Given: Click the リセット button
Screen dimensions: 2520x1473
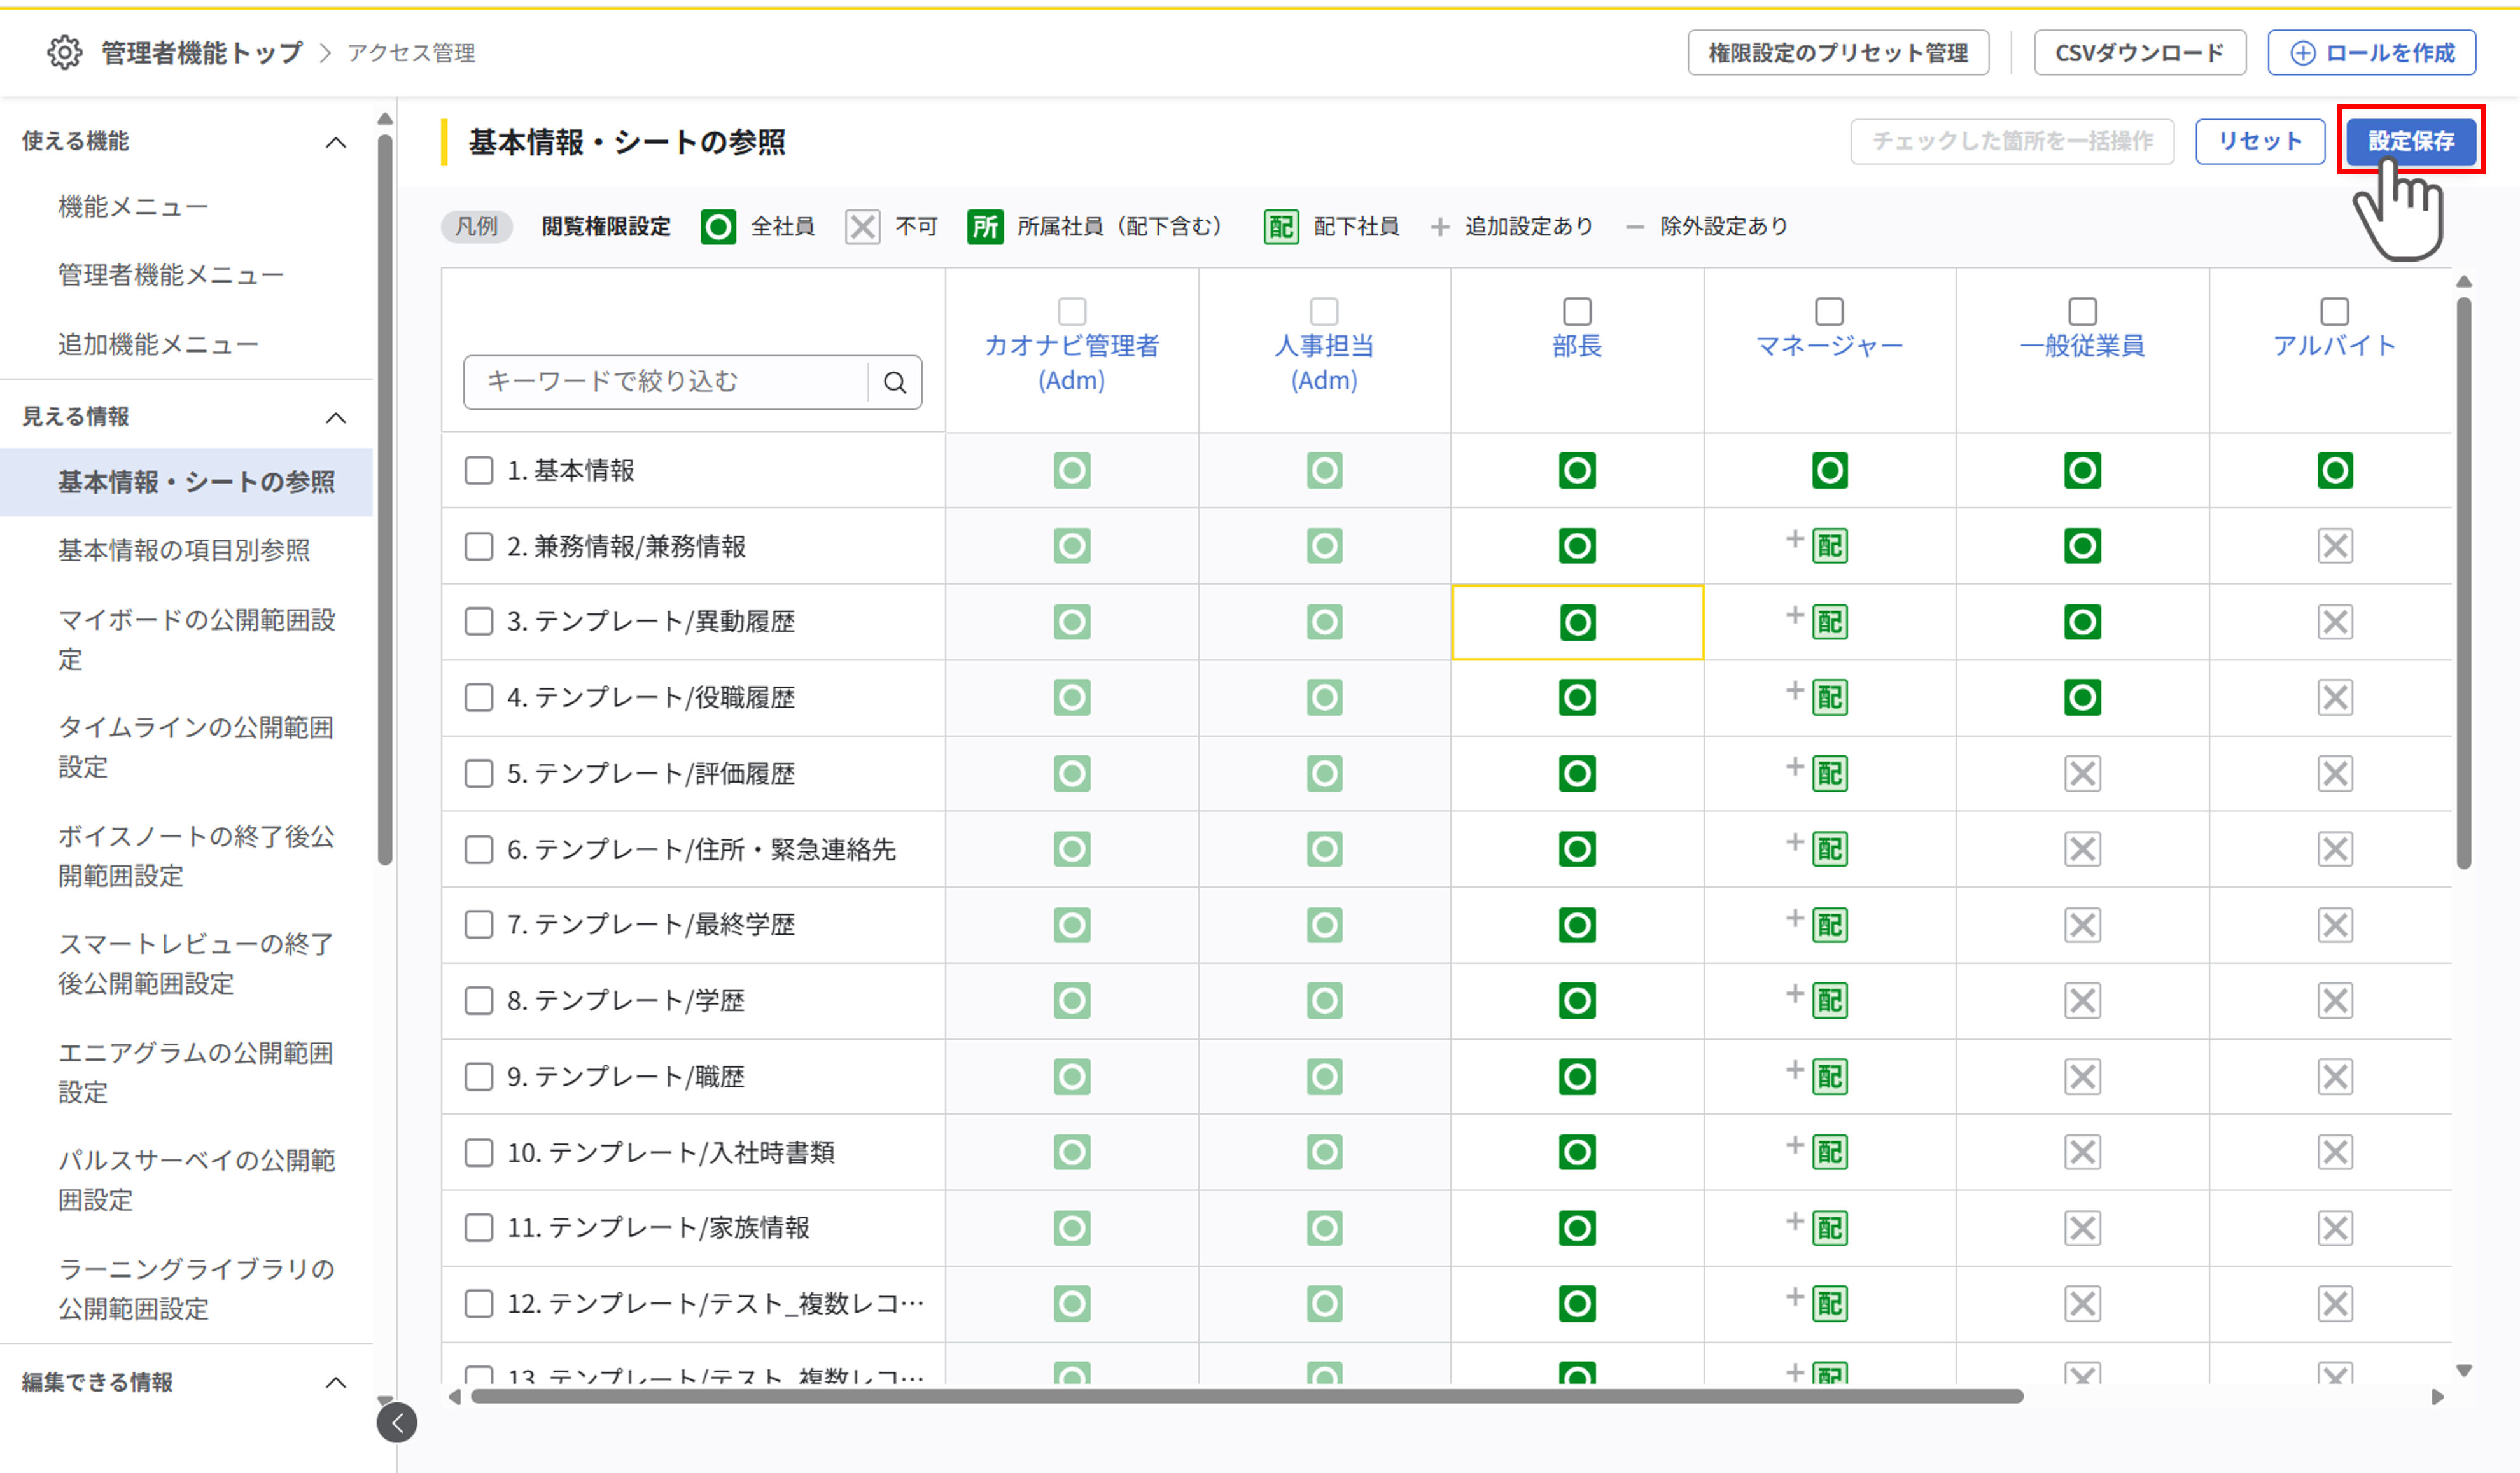Looking at the screenshot, I should click(2260, 141).
